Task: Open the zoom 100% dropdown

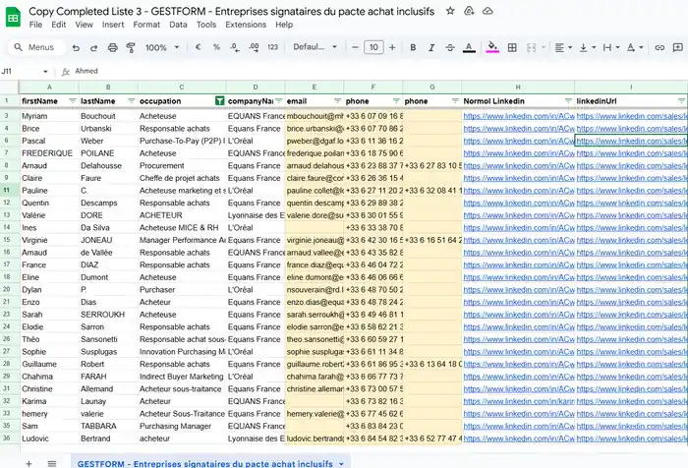Action: coord(162,47)
